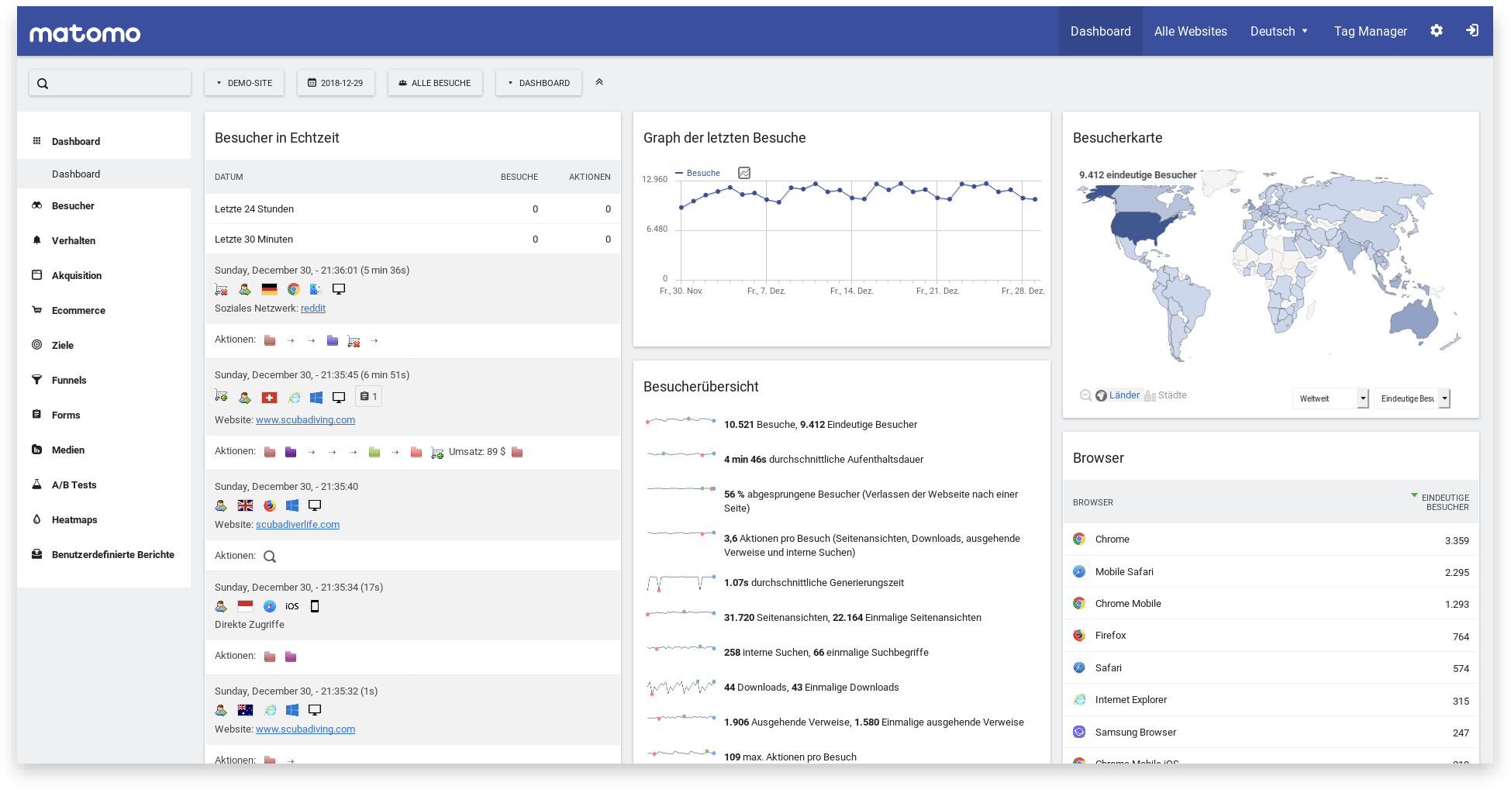Open Tag Manager in top navigation

coord(1371,31)
